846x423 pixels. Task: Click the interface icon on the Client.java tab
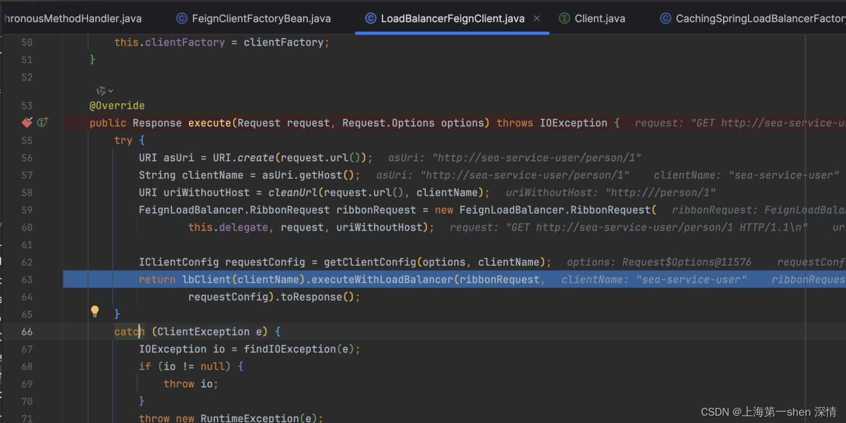tap(564, 19)
